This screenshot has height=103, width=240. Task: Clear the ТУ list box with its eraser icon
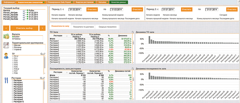pyautogui.click(x=44, y=54)
